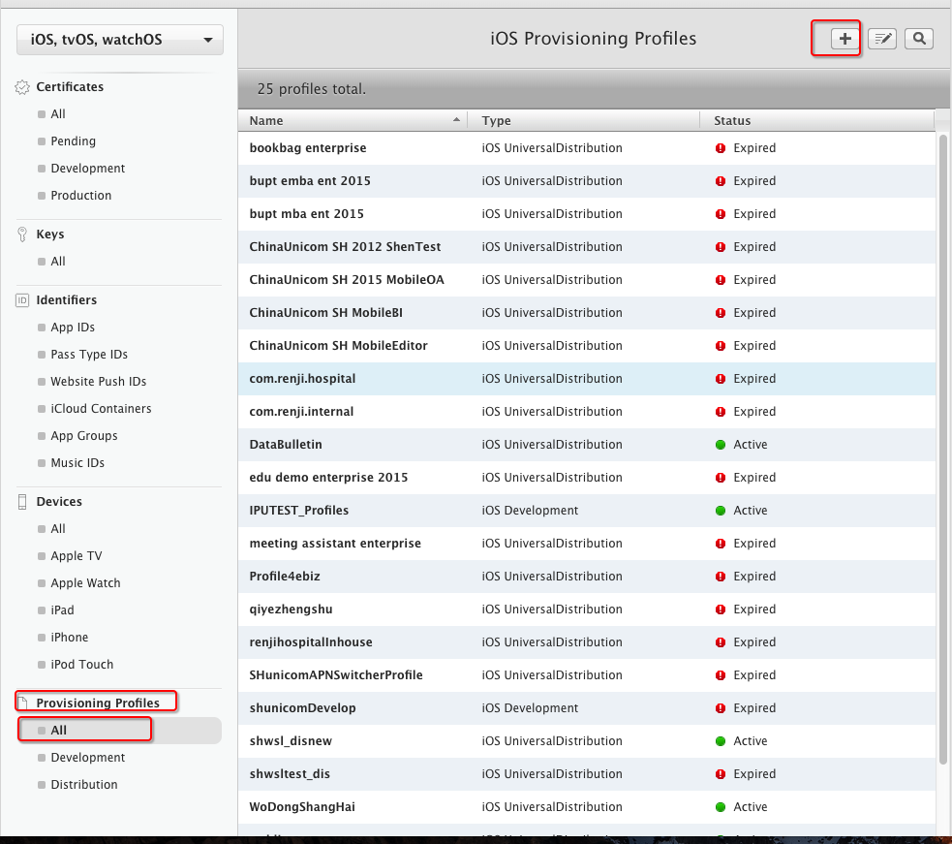Open App Groups
Viewport: 952px width, 844px height.
click(84, 436)
